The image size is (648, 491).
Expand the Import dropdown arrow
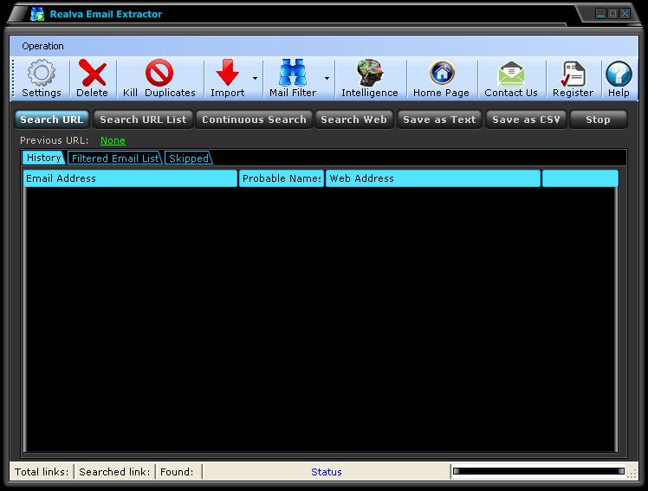pyautogui.click(x=255, y=79)
